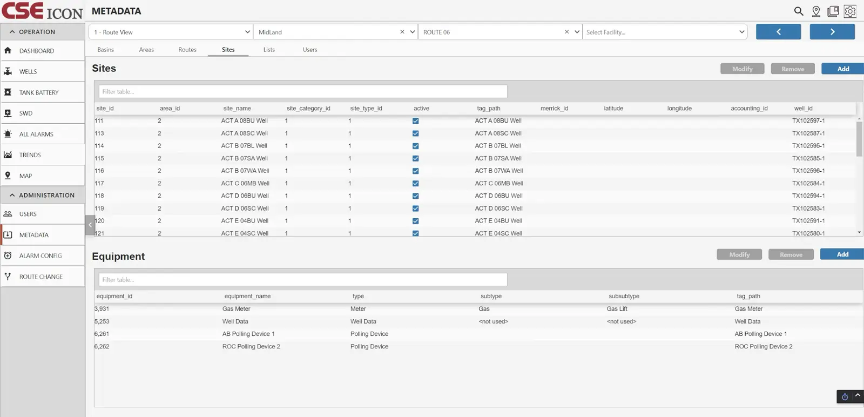Image resolution: width=864 pixels, height=417 pixels.
Task: Toggle active checkbox for ACT B 07SA Well
Action: pyautogui.click(x=415, y=158)
